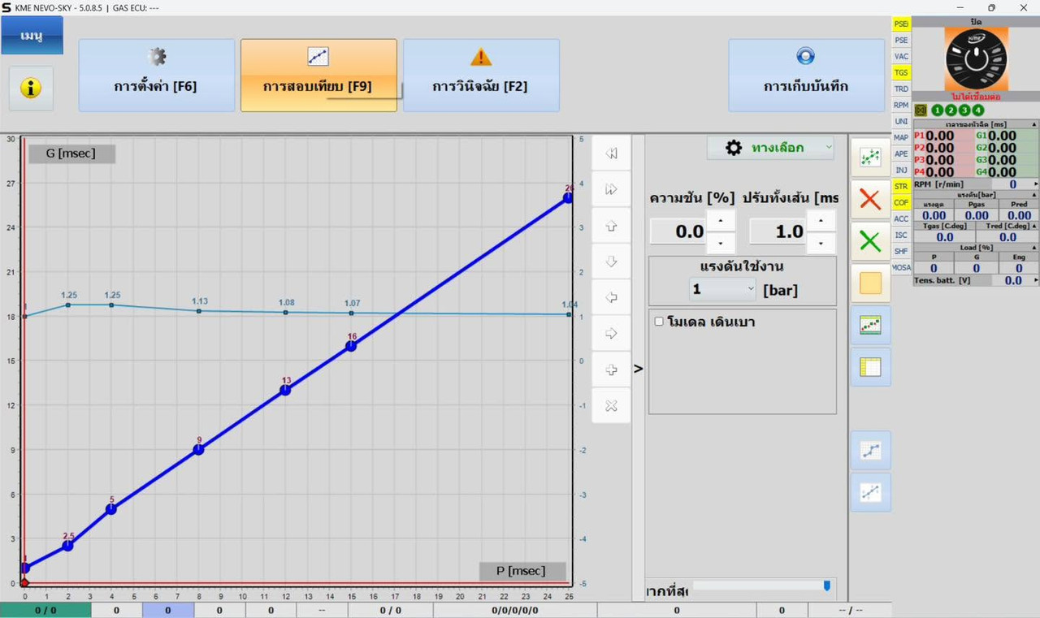Open การวินิจฉัย [F2] diagnostics tab

click(481, 76)
